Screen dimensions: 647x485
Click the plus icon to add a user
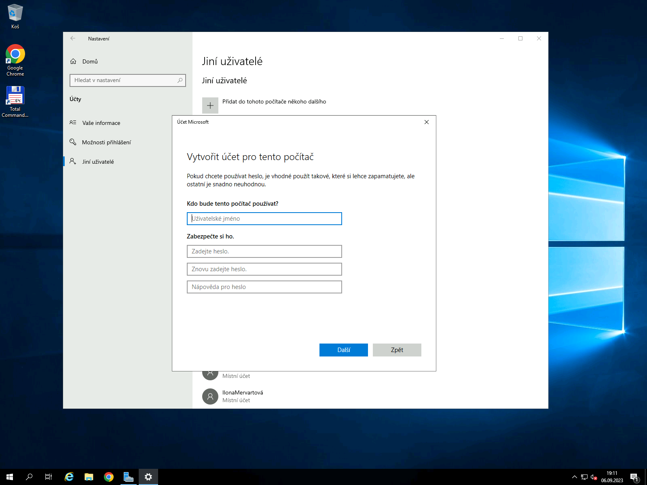(210, 105)
